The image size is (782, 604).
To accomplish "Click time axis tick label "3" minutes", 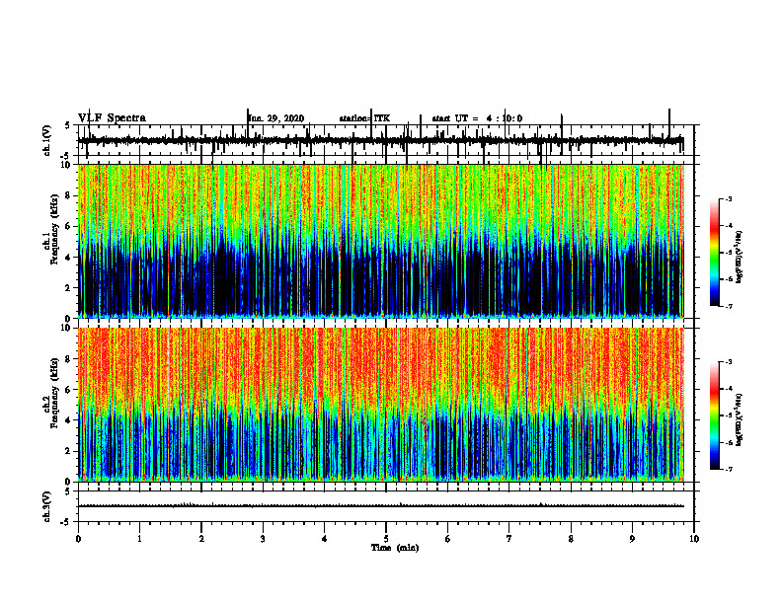I will pos(263,539).
